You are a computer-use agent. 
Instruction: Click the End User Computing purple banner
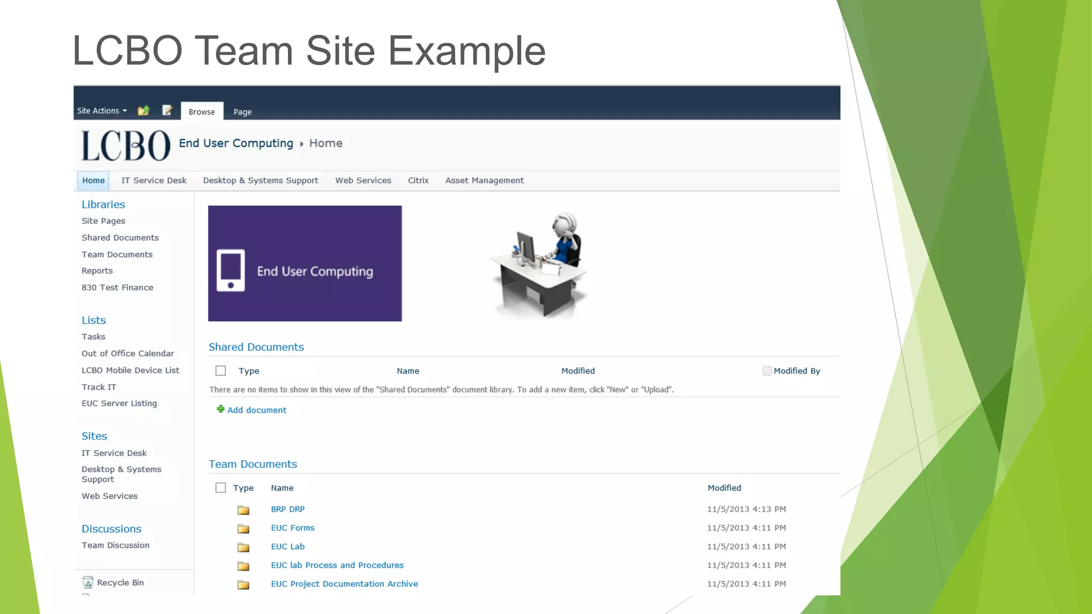305,263
